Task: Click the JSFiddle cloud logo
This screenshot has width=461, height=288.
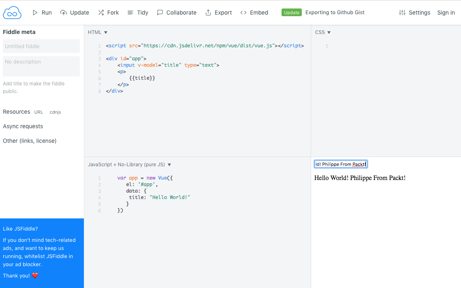Action: 12,13
